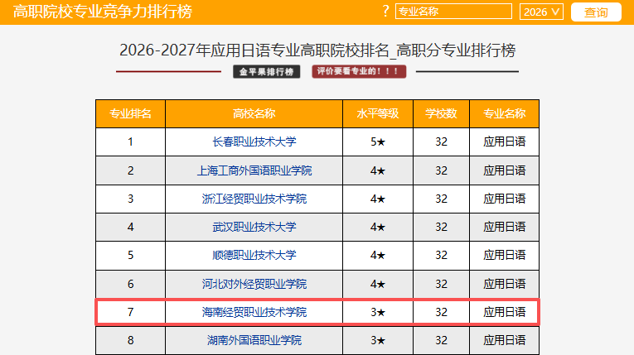
Task: Open 浙江经贸职业技术学院 link
Action: pyautogui.click(x=254, y=199)
